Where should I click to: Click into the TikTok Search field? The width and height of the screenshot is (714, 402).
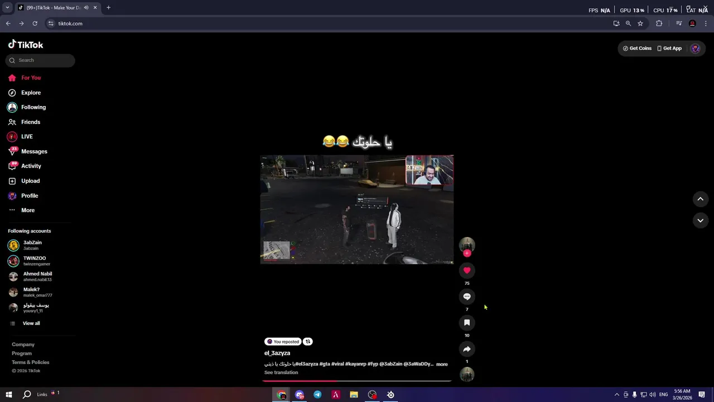[x=40, y=60]
